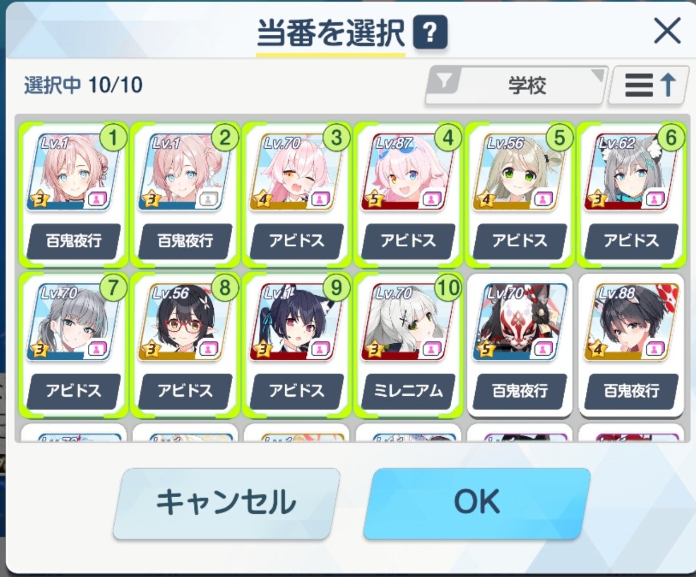Select the Lv.88 black-haired student portrait
Viewport: 696px width, 577px height.
pyautogui.click(x=631, y=323)
